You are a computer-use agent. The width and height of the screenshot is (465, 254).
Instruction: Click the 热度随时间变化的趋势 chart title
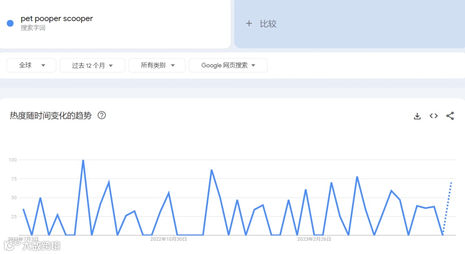coord(51,116)
